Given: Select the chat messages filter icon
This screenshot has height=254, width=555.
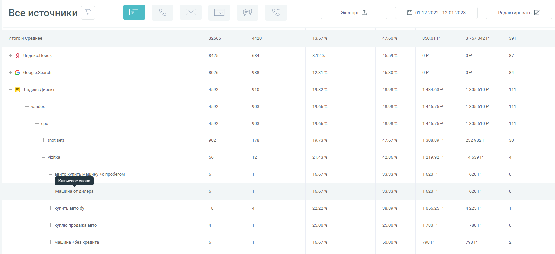Looking at the screenshot, I should (x=247, y=12).
